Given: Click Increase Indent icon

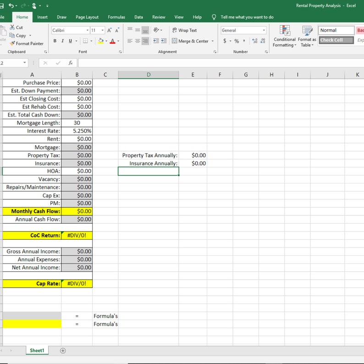Looking at the screenshot, I should click(x=164, y=41).
